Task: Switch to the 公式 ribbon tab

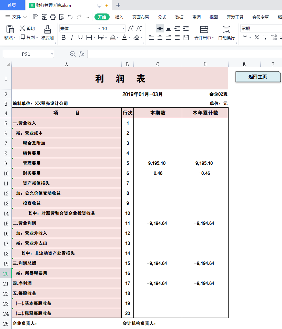Action: click(x=162, y=16)
